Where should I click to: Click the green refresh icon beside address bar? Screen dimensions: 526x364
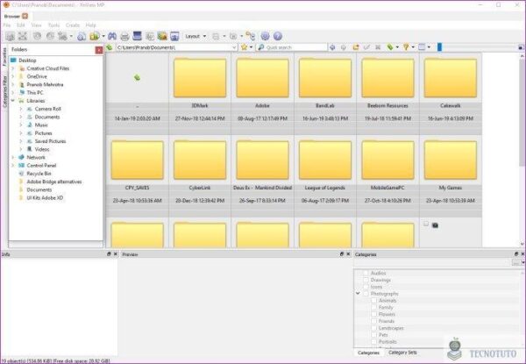(110, 47)
